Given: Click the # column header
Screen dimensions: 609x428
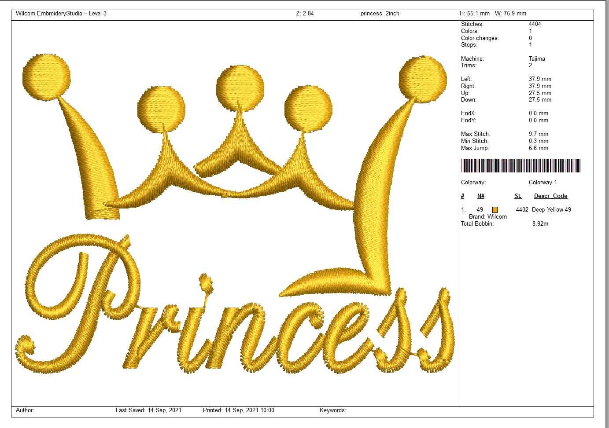Looking at the screenshot, I should 462,196.
